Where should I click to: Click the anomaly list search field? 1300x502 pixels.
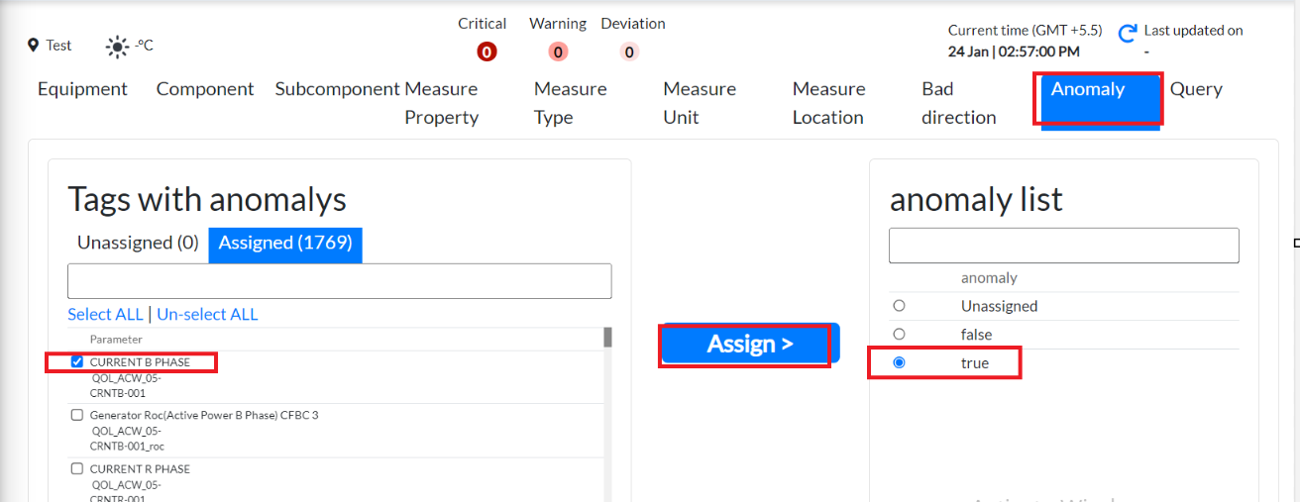tap(1063, 246)
